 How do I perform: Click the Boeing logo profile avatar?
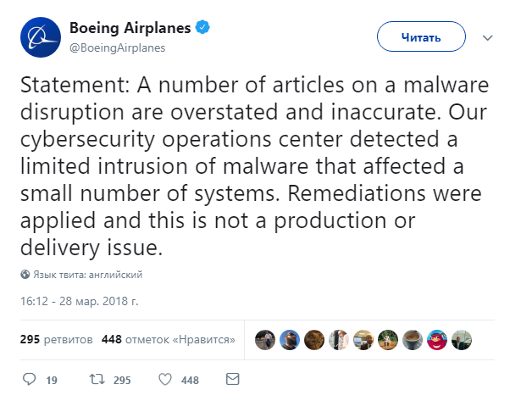39,37
